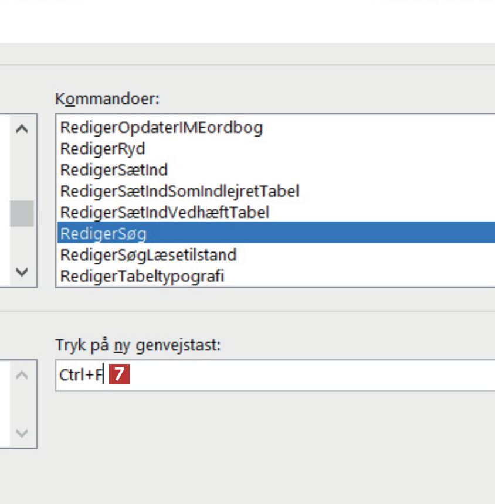The width and height of the screenshot is (495, 504).
Task: Click the category list scrollbar thumb
Action: (22, 213)
